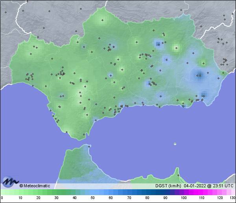Select the station marker on the north African peninsula tip
The height and width of the screenshot is (203, 236).
coord(89,146)
